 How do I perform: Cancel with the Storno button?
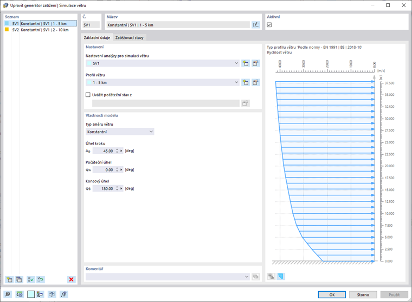(x=363, y=294)
